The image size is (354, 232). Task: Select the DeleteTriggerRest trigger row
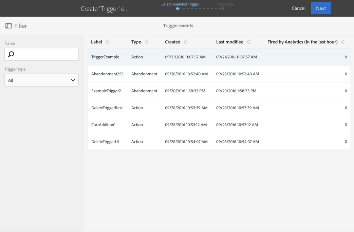coord(219,108)
